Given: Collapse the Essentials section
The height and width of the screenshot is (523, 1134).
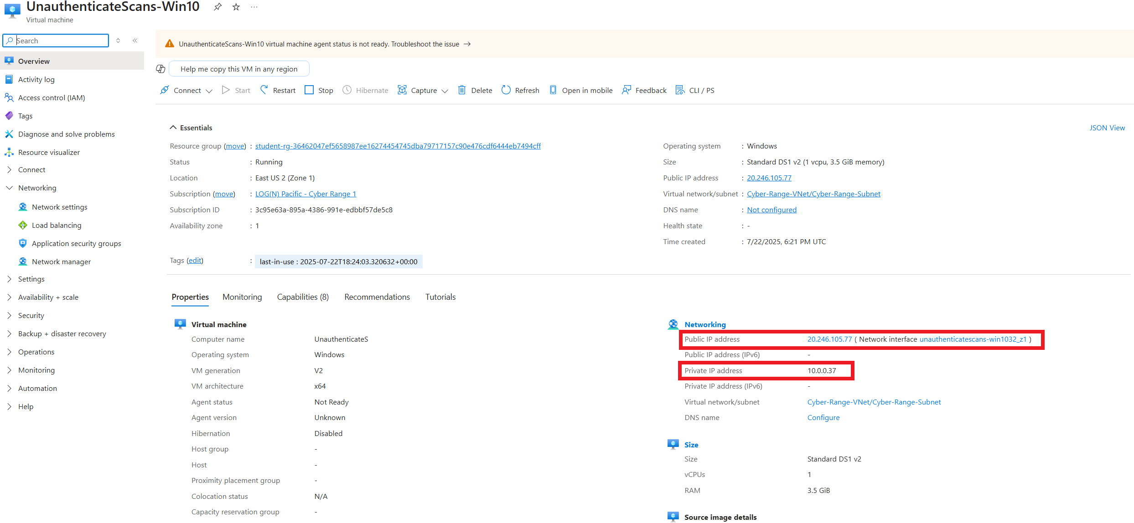Looking at the screenshot, I should pos(173,128).
